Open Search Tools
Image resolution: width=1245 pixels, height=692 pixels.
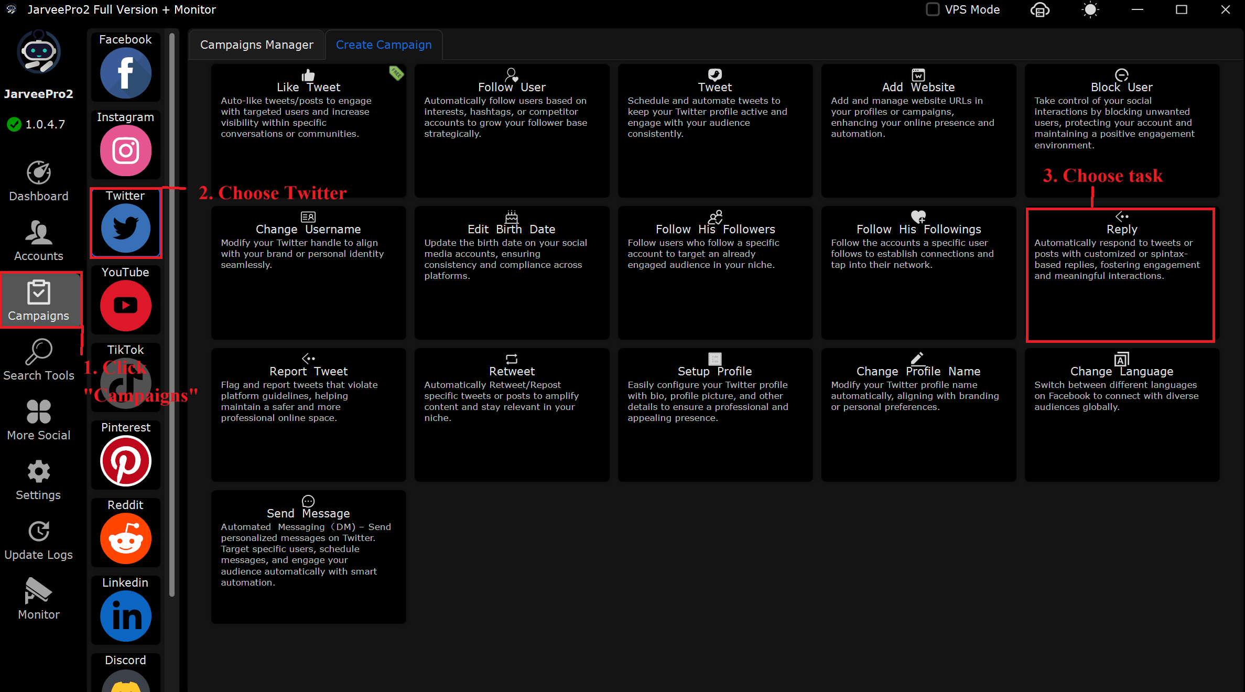[x=39, y=360]
